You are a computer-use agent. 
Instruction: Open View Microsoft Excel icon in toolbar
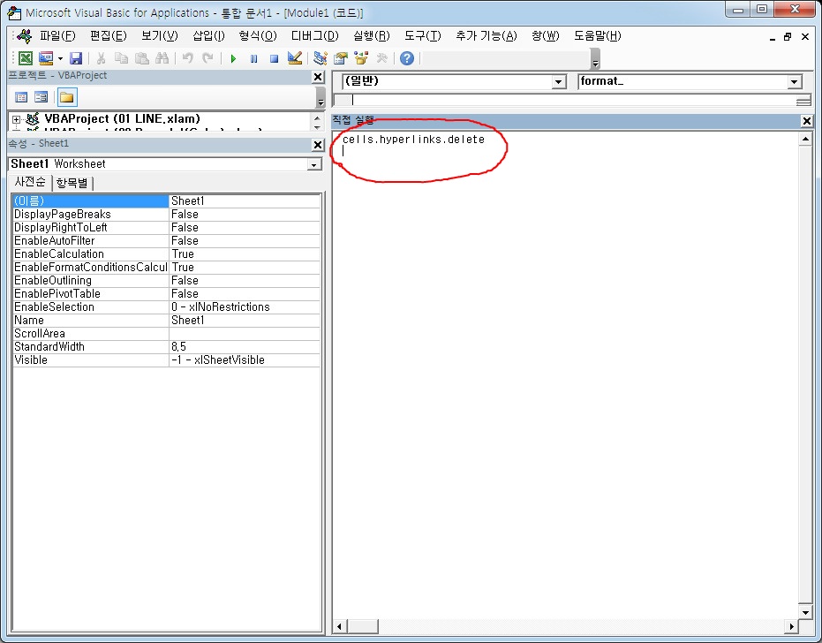pos(25,58)
